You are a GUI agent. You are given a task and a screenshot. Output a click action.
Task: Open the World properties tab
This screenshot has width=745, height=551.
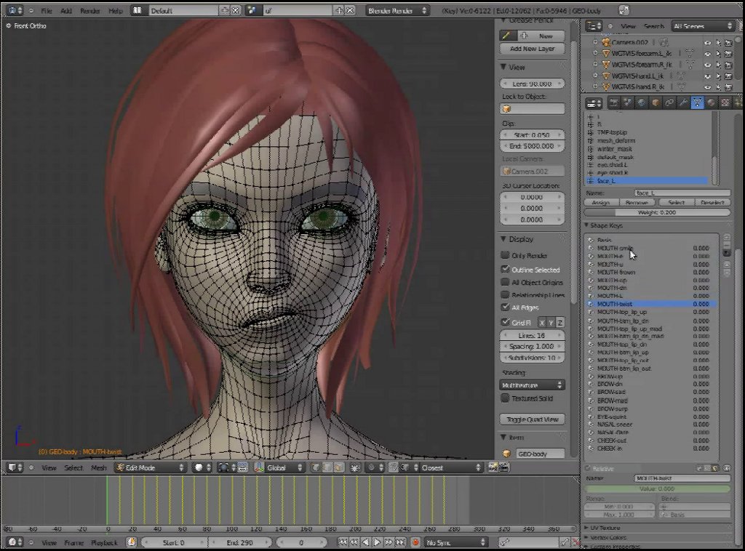(642, 103)
